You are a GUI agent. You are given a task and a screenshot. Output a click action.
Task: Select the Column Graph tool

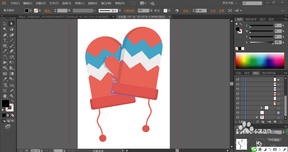pyautogui.click(x=12, y=85)
